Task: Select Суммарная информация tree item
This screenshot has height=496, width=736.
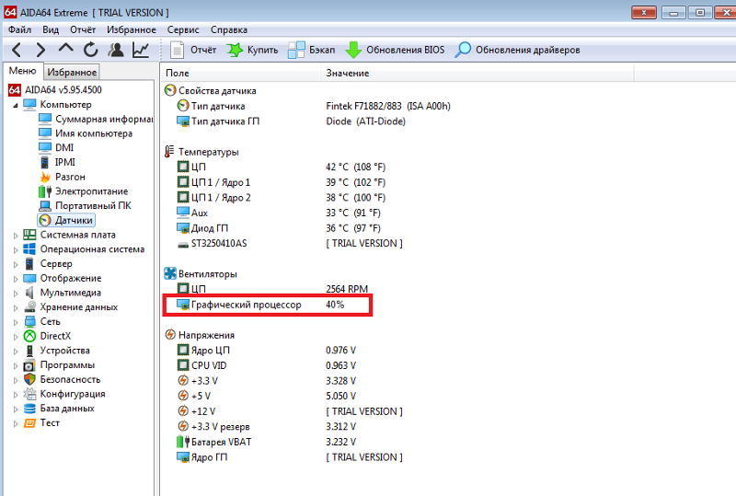Action: 96,119
